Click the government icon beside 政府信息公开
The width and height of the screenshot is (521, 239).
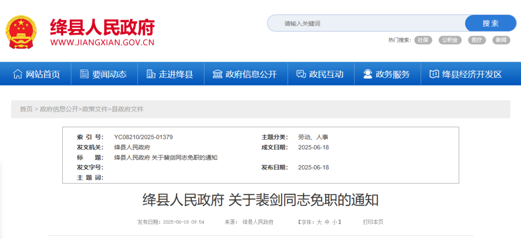tap(217, 74)
